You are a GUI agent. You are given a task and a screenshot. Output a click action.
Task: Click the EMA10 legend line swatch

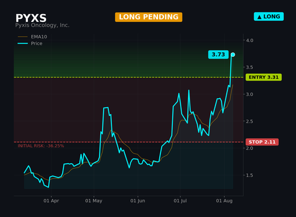coord(22,37)
